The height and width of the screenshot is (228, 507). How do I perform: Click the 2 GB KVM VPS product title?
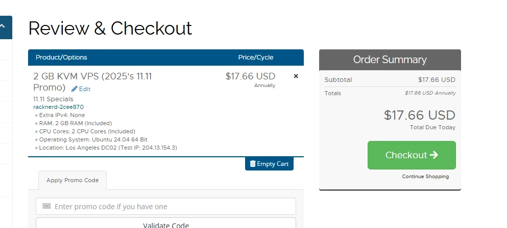tap(92, 77)
